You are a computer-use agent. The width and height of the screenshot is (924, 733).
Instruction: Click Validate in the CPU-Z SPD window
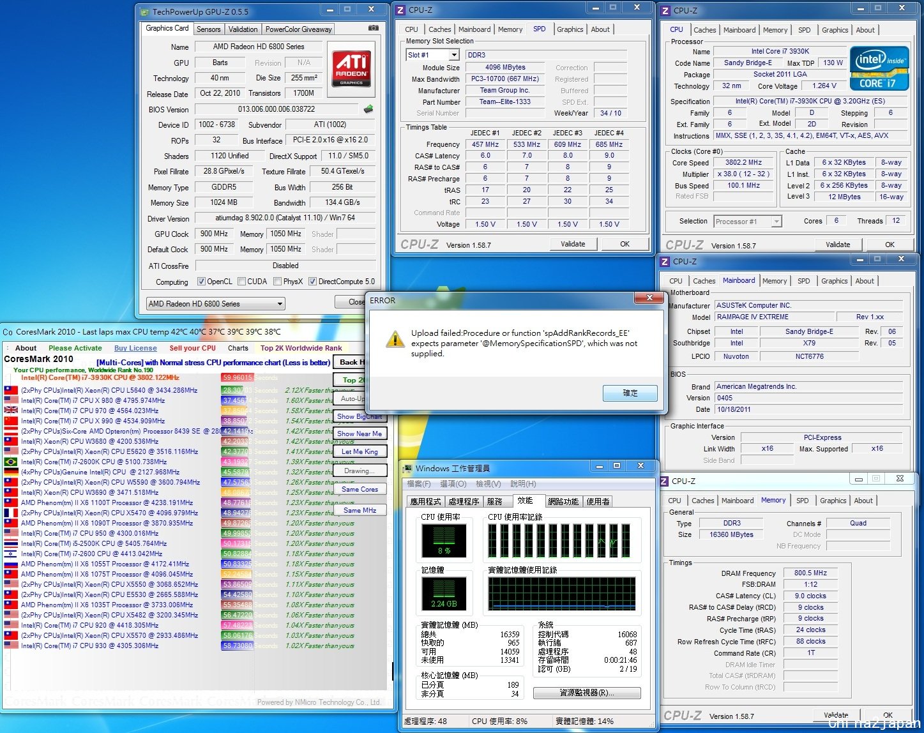(x=573, y=244)
